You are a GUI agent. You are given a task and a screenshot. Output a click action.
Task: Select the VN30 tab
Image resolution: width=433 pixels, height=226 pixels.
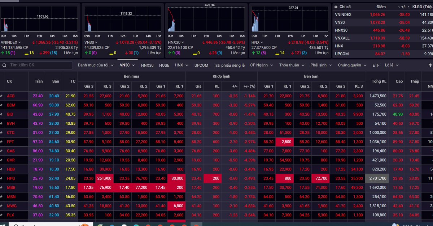(127, 65)
